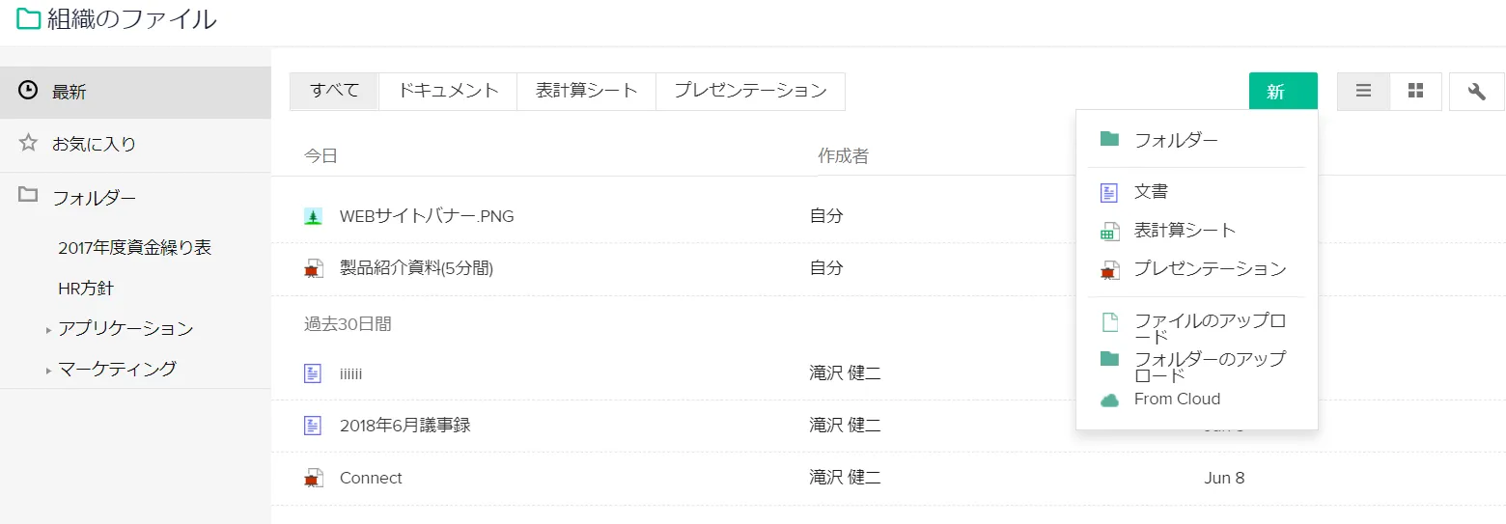The width and height of the screenshot is (1506, 524).
Task: Switch to list view layout icon
Action: tap(1363, 92)
